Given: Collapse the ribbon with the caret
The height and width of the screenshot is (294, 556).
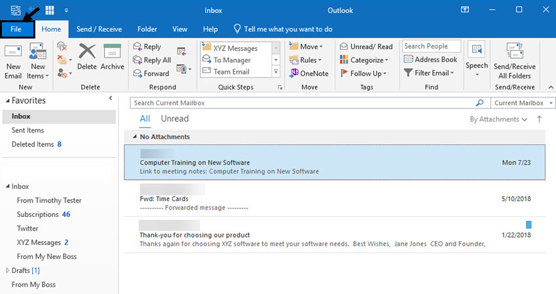Looking at the screenshot, I should point(550,87).
